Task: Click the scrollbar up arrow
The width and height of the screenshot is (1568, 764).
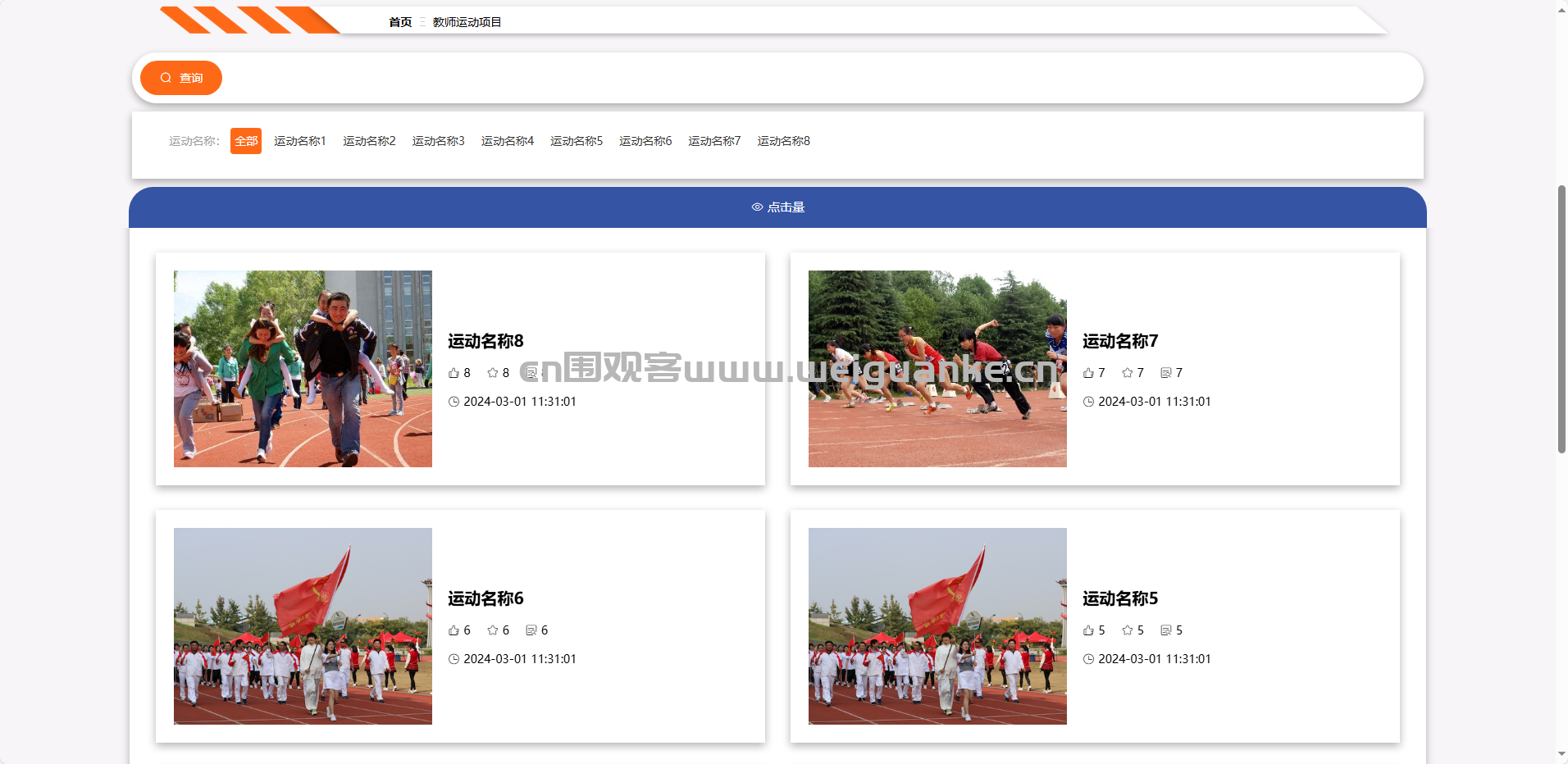Action: (x=1561, y=9)
